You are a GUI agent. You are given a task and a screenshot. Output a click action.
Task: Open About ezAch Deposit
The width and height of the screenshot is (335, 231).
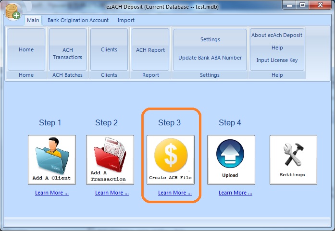276,35
